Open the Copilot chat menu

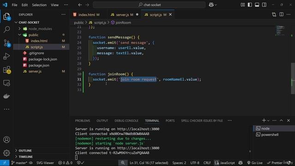212,5
